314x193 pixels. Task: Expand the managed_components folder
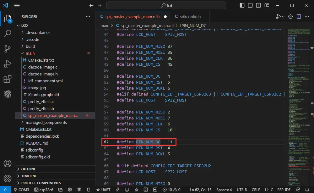46,122
